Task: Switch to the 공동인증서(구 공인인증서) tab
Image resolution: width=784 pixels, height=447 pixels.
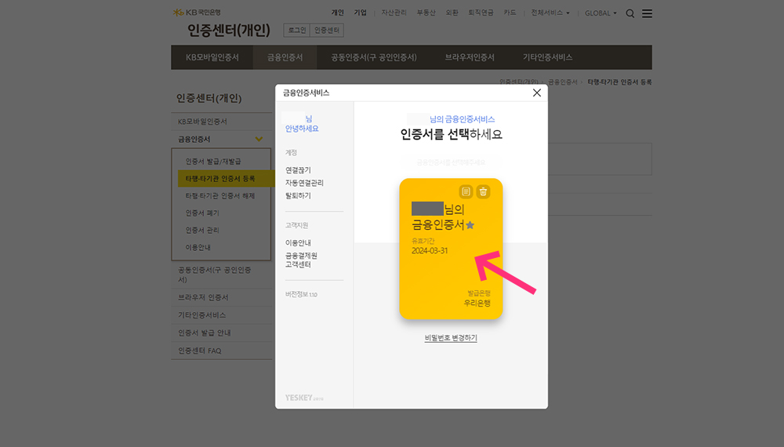Action: coord(373,57)
